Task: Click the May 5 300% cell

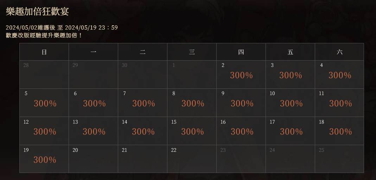Action: (x=44, y=103)
